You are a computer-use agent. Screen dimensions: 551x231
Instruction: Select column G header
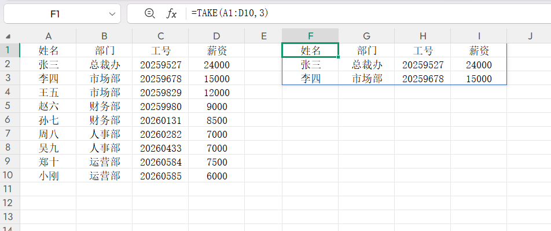(366, 36)
